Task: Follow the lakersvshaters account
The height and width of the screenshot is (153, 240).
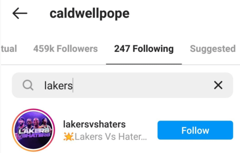Action: point(195,130)
